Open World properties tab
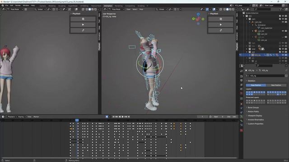Screen dimensions: 289x162 click(x=241, y=93)
